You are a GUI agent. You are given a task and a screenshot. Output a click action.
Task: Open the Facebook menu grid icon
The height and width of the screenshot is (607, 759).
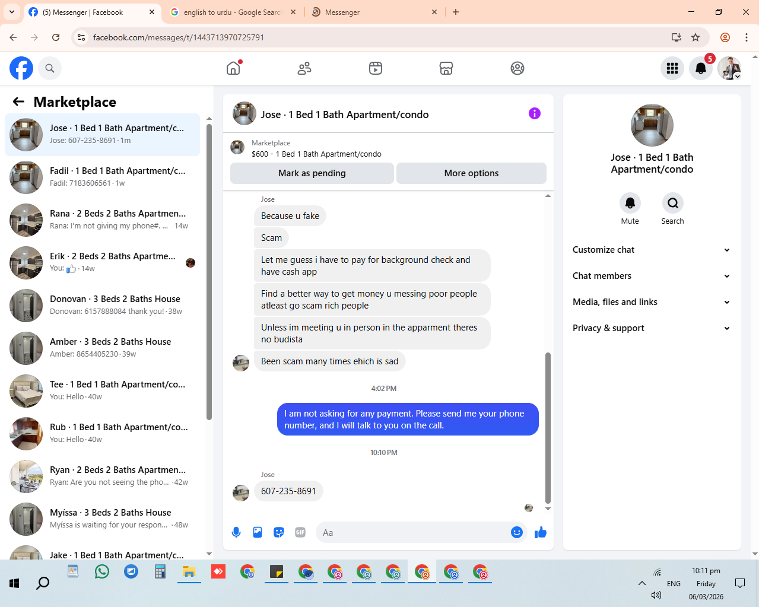pos(672,68)
